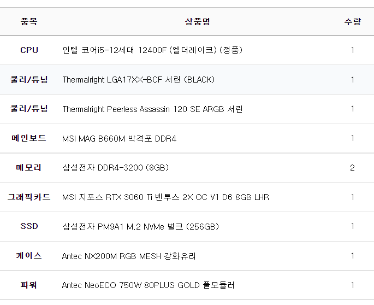Select the SSD category label
The width and height of the screenshot is (374, 305).
pos(29,226)
